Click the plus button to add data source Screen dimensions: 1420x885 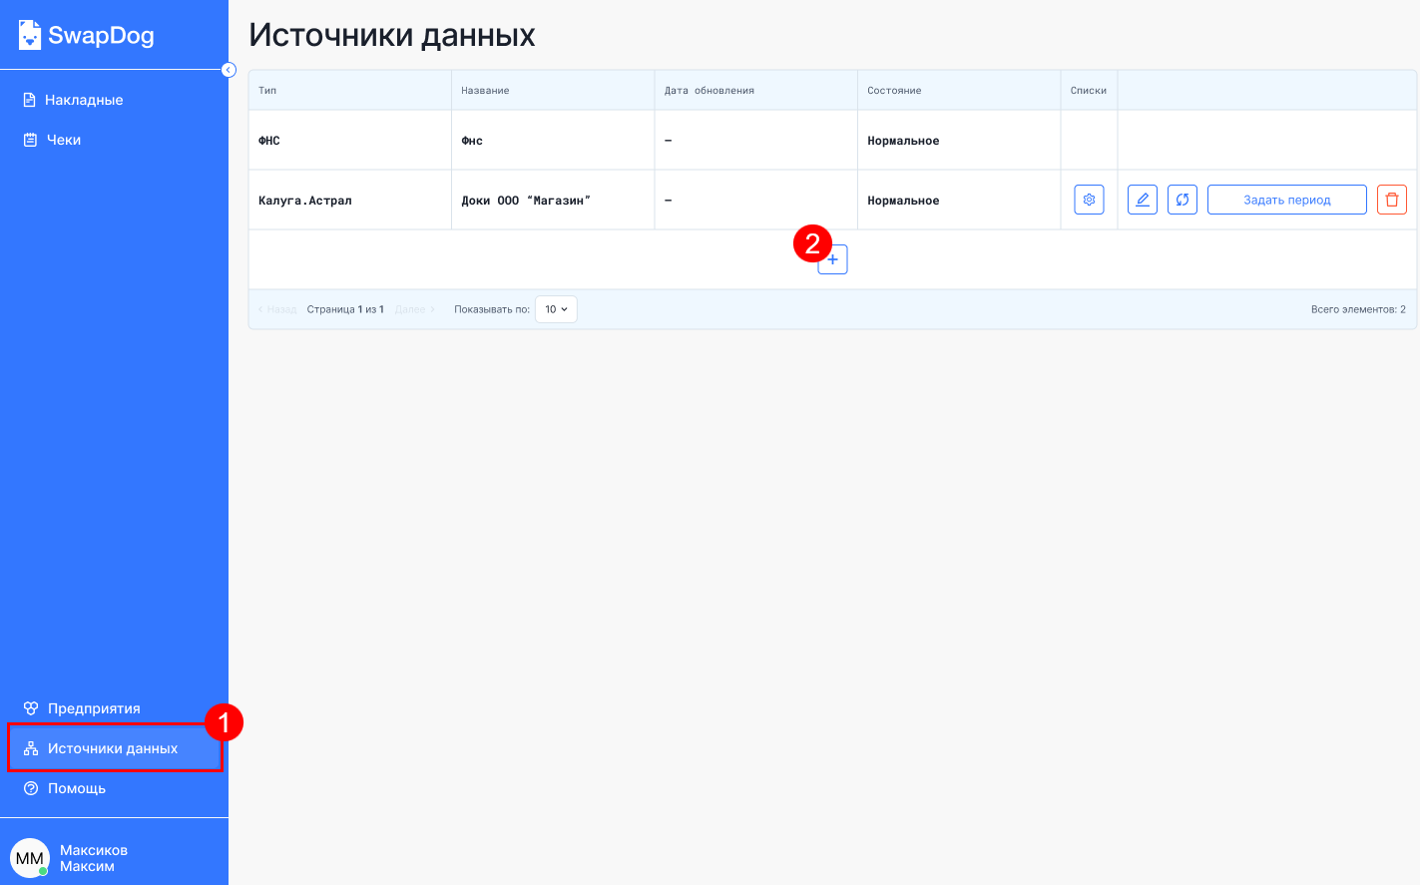[833, 260]
